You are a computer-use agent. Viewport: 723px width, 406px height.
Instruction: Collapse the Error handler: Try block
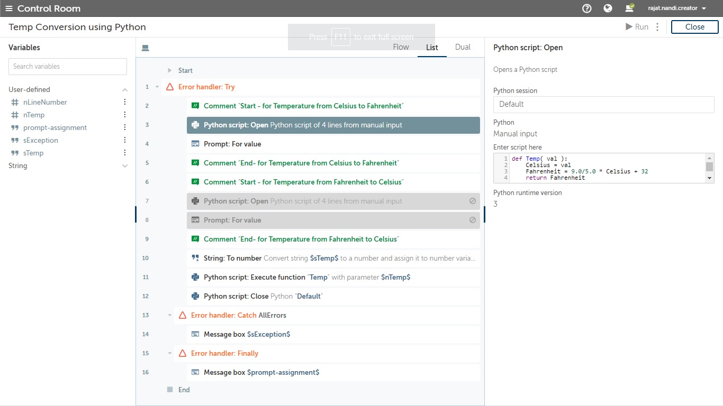click(x=157, y=87)
